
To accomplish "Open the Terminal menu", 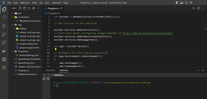I will pyautogui.click(x=56, y=3).
